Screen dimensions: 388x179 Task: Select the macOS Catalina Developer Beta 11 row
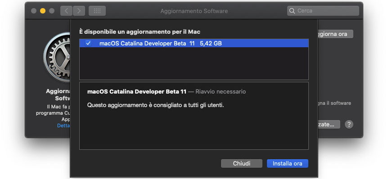[x=194, y=43]
